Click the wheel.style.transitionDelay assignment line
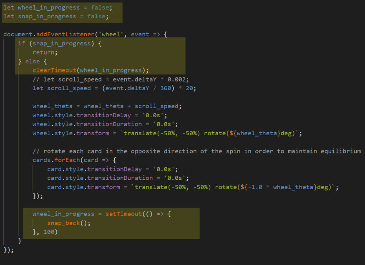Viewport: 365px width, 265px height. click(x=100, y=115)
